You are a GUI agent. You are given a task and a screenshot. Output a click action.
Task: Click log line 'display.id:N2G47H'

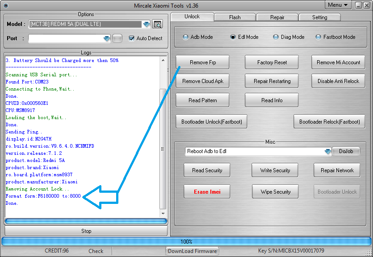coord(28,139)
